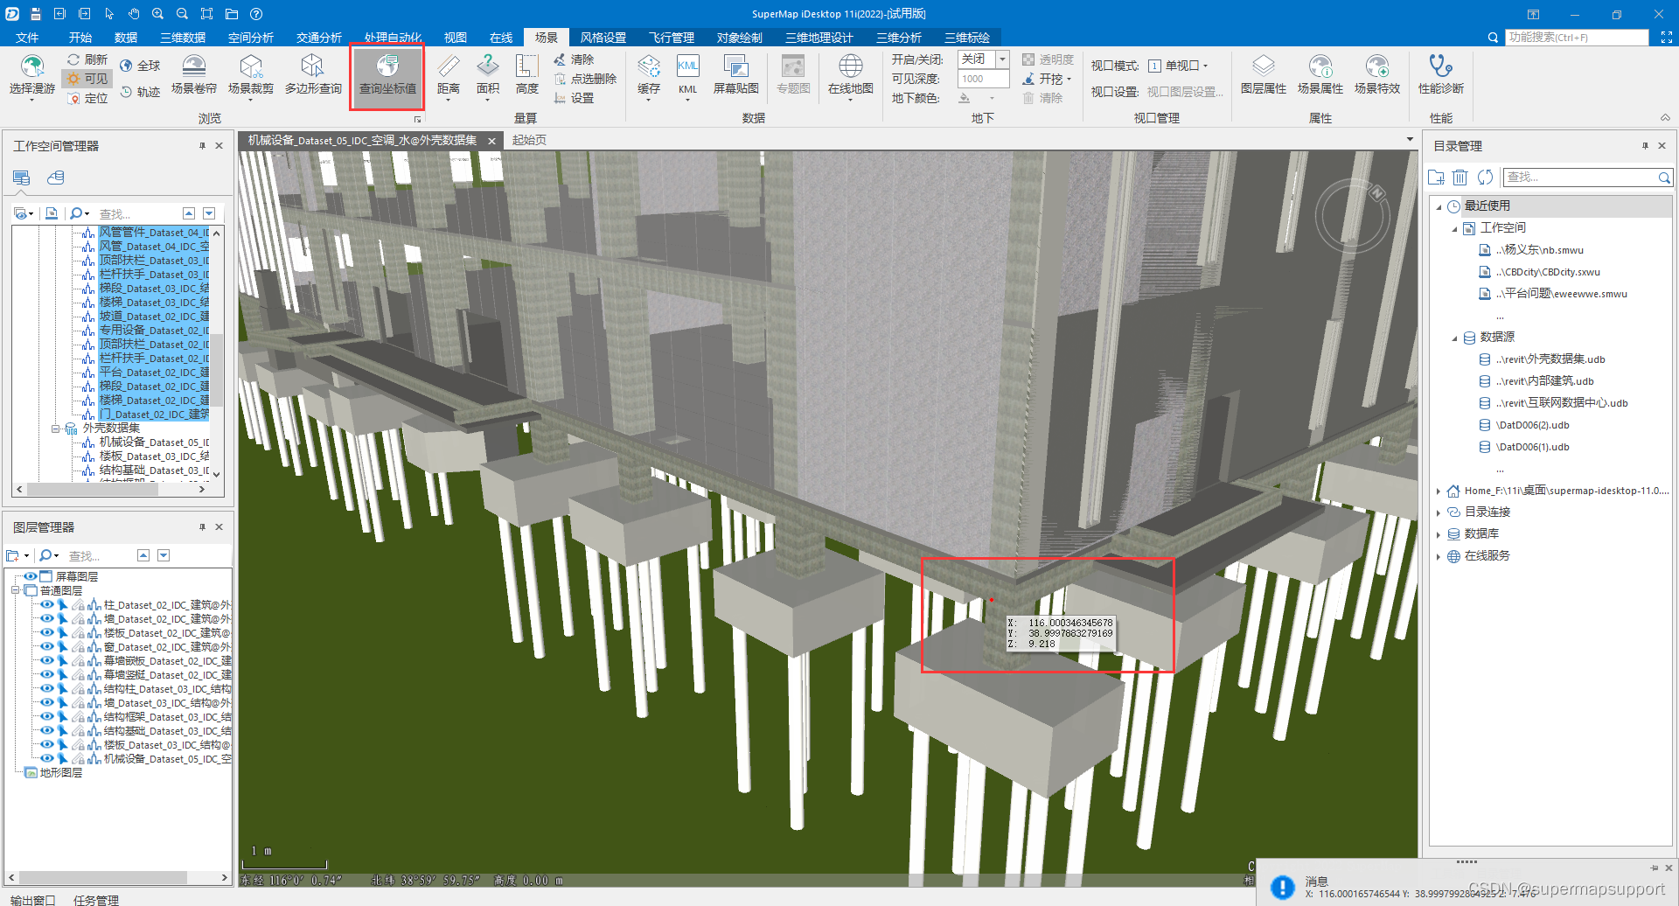This screenshot has width=1679, height=906.
Task: Hide the 机械设备_Dataset_05_IDC layer
Action: (47, 758)
